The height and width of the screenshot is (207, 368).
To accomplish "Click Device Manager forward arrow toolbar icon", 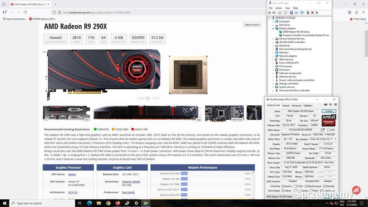I will tap(274, 13).
